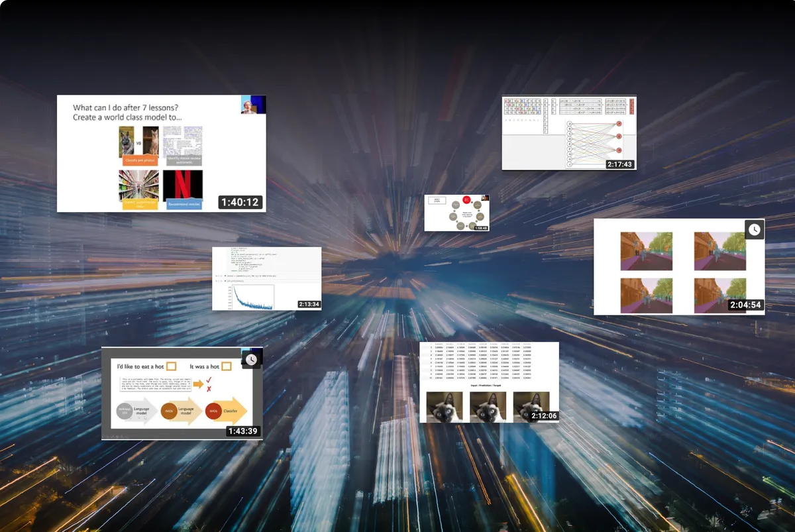795x532 pixels.
Task: Click the "Recommend movies" blue label
Action: pyautogui.click(x=184, y=204)
